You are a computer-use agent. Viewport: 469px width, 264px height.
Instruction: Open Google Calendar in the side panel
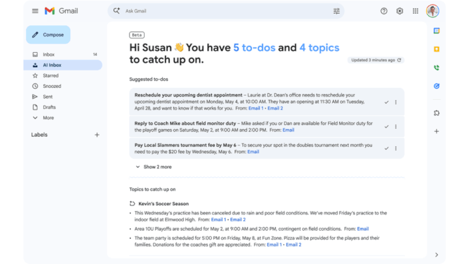click(436, 31)
